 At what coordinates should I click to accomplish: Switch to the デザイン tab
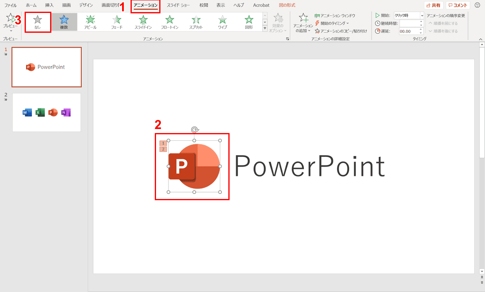[86, 5]
